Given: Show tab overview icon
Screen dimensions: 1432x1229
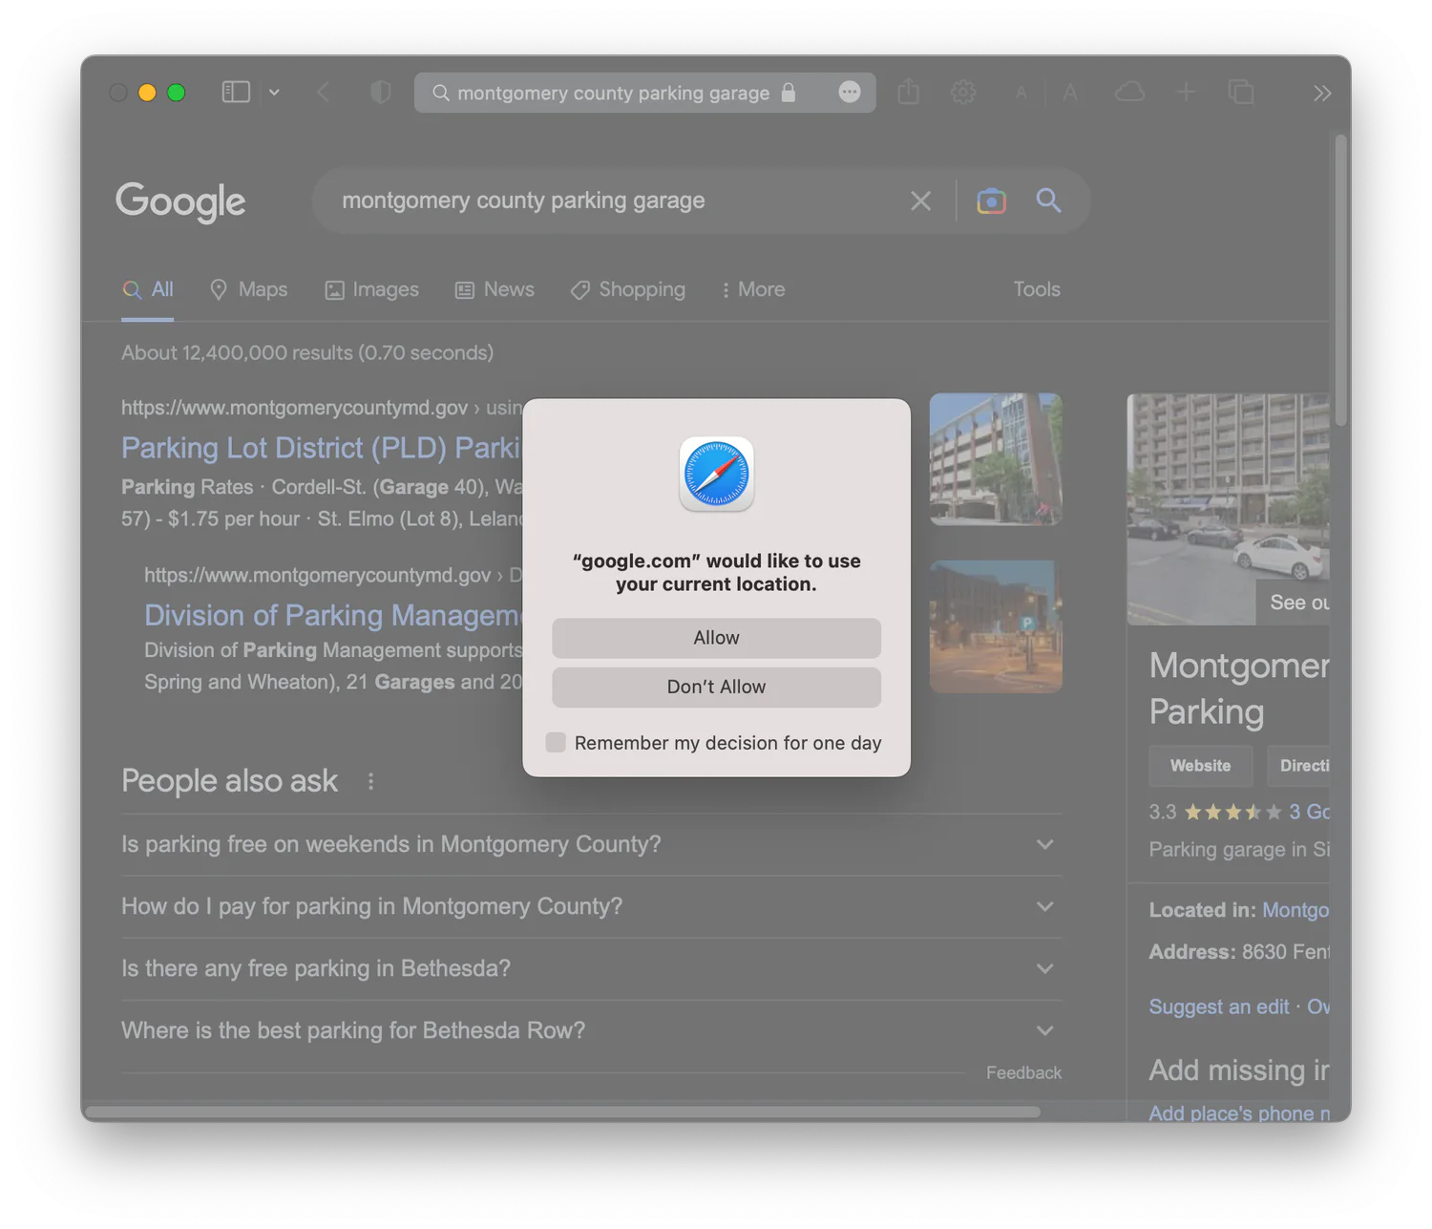Looking at the screenshot, I should coord(1241,92).
